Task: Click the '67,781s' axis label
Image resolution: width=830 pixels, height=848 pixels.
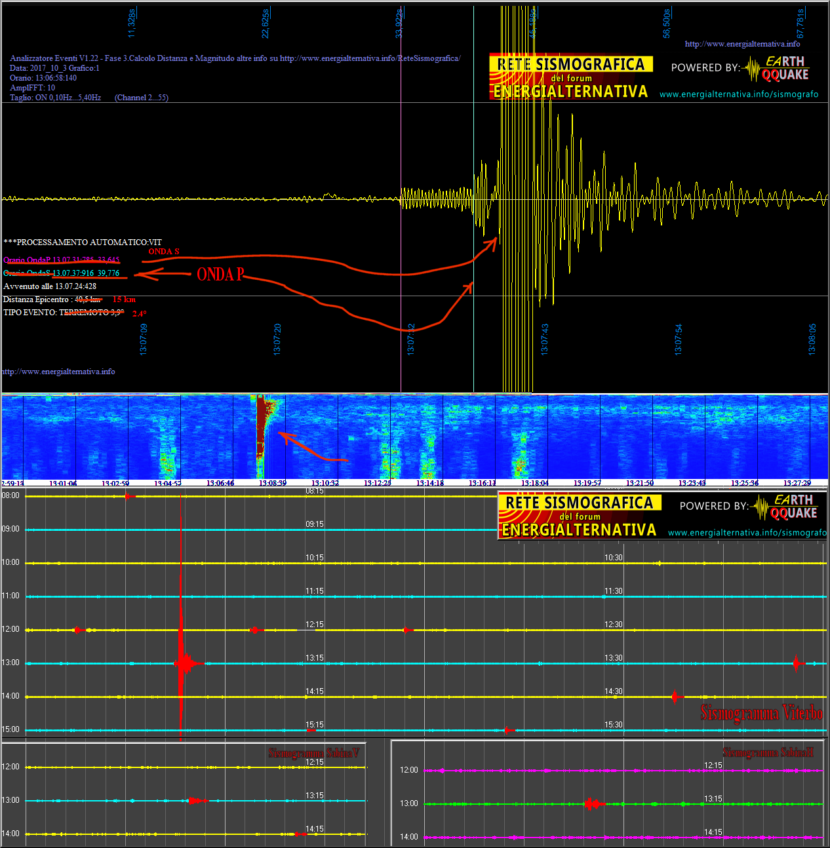Action: [x=800, y=23]
